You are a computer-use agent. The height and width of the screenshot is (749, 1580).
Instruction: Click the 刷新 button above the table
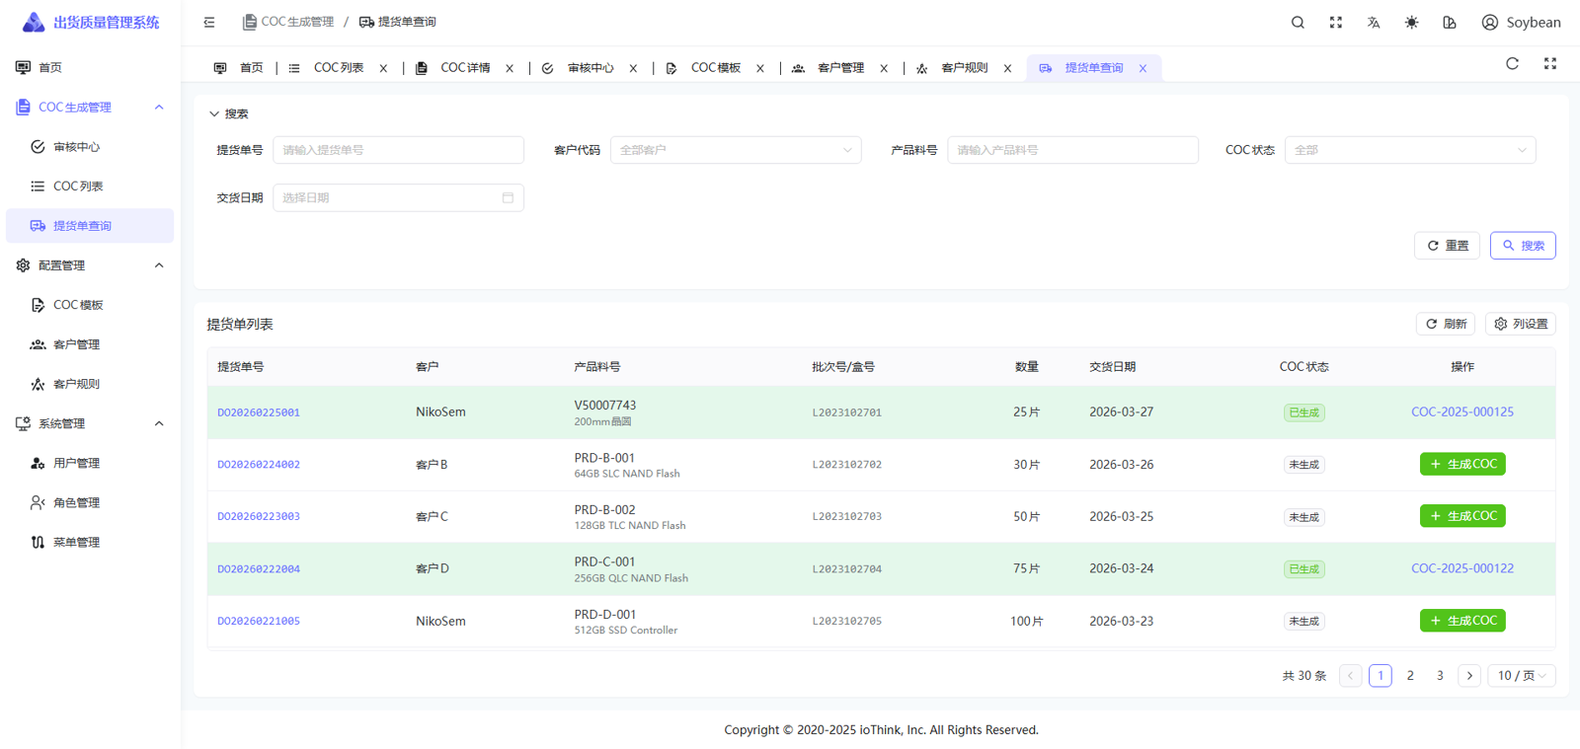pyautogui.click(x=1446, y=324)
